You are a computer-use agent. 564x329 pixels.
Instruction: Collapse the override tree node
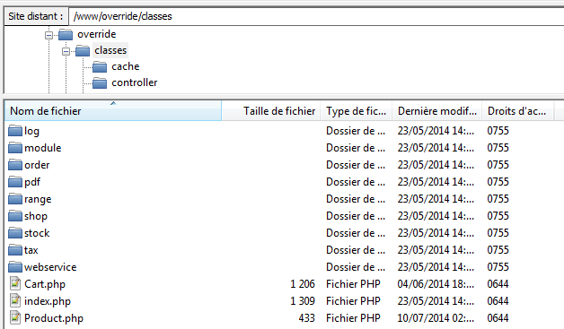point(48,35)
